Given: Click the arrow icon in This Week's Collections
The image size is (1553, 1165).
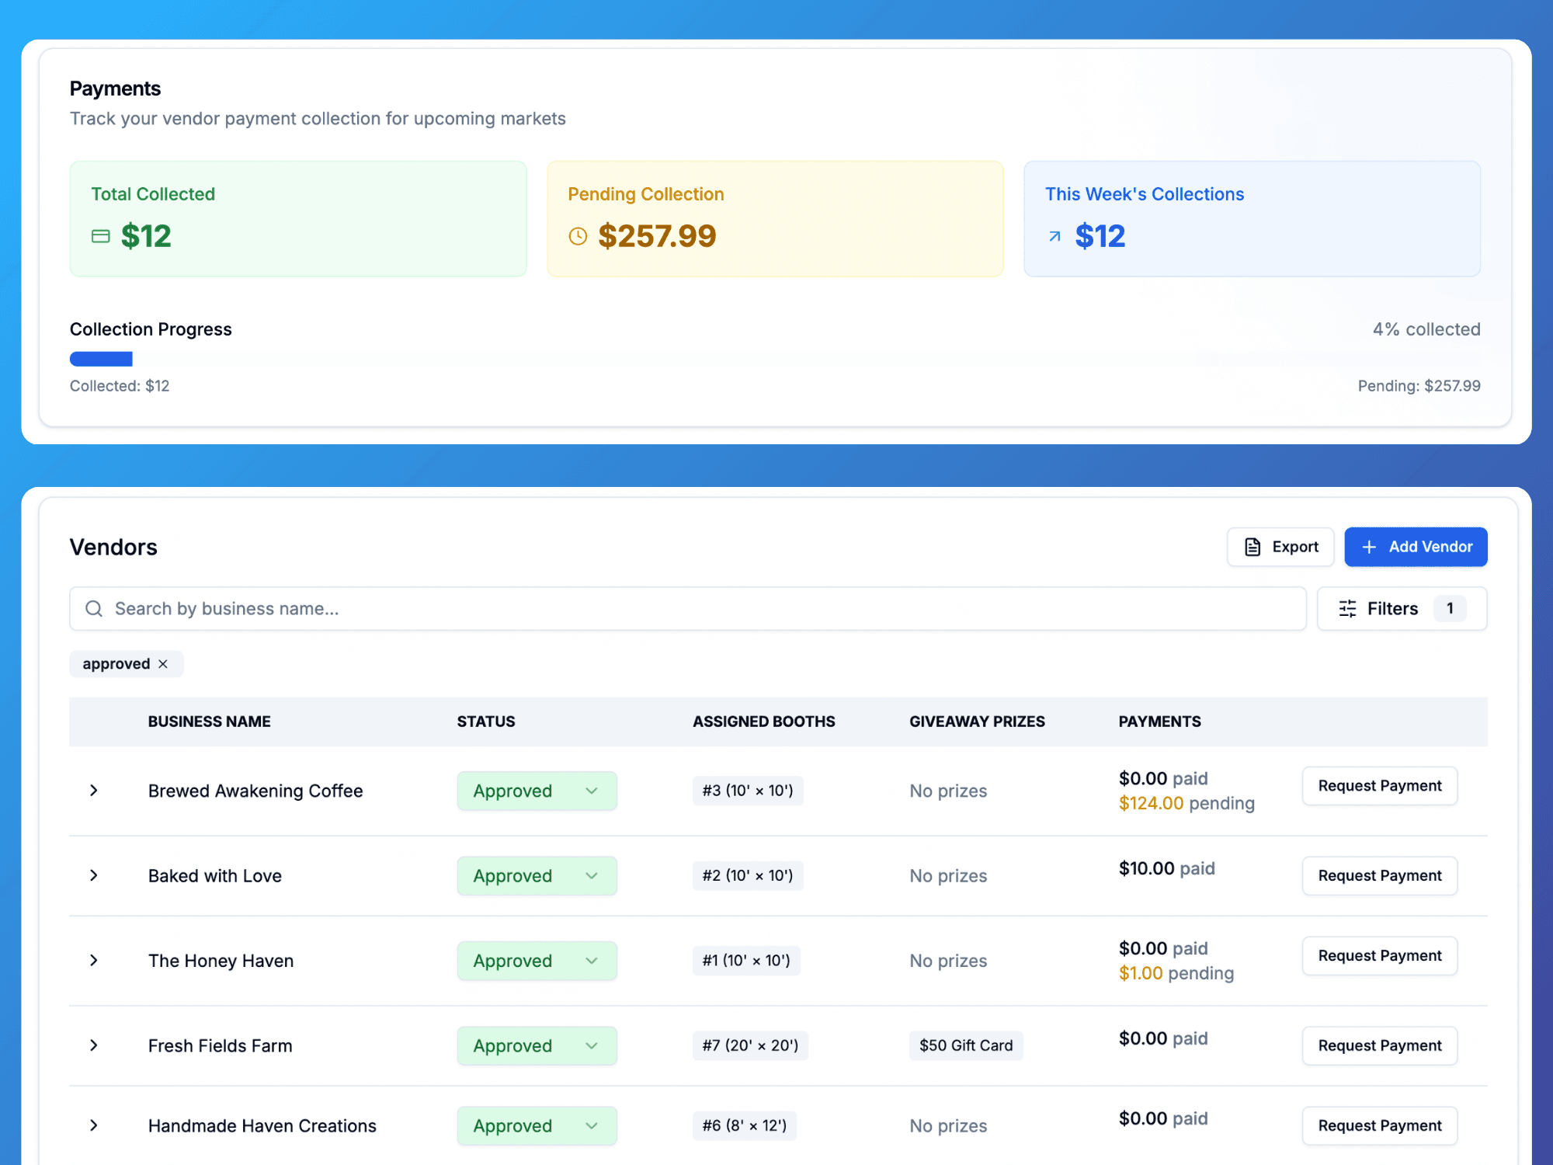Looking at the screenshot, I should [1054, 236].
